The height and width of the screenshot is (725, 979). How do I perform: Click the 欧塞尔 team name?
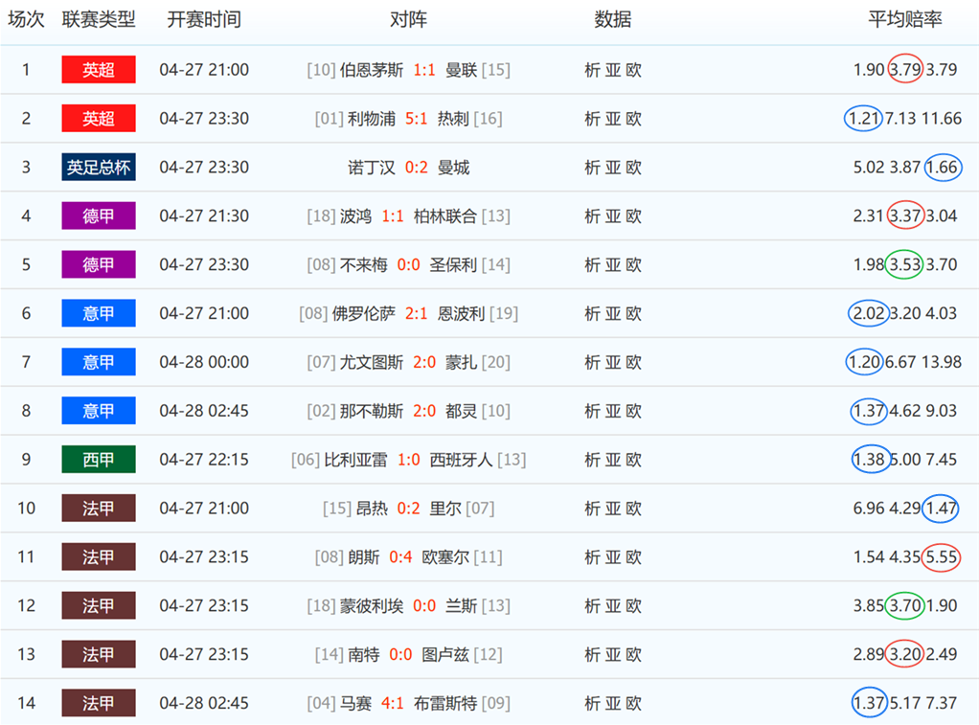click(x=445, y=557)
